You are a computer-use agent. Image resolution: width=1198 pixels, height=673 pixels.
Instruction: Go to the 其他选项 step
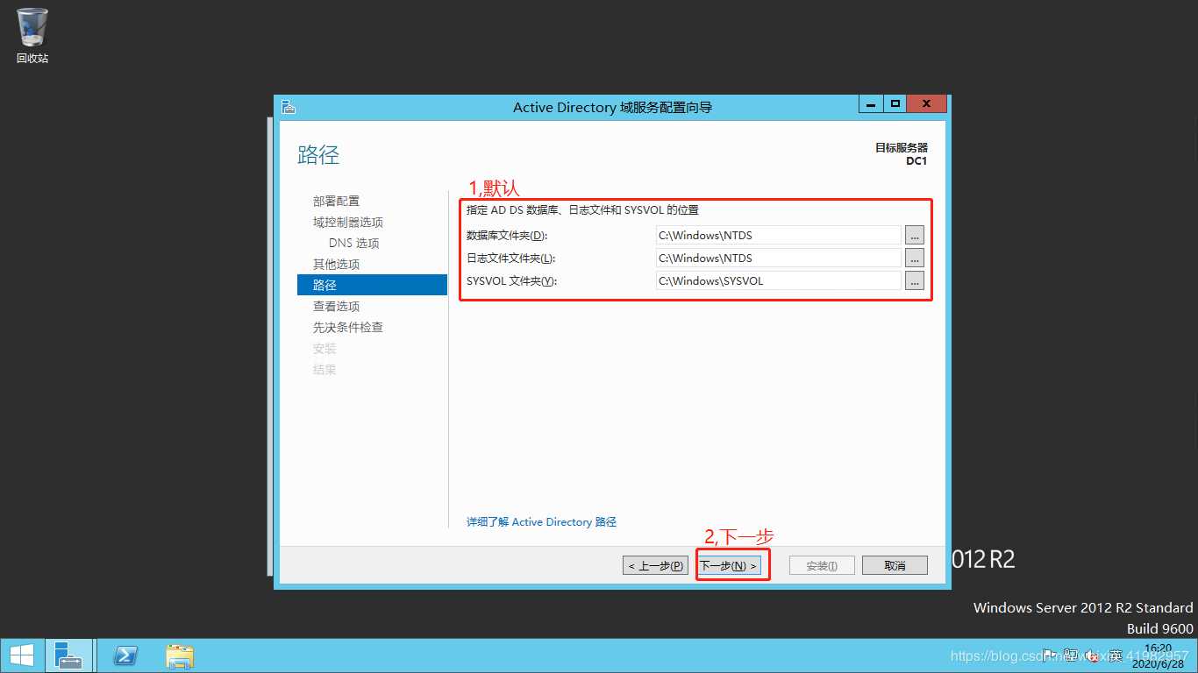(x=336, y=264)
